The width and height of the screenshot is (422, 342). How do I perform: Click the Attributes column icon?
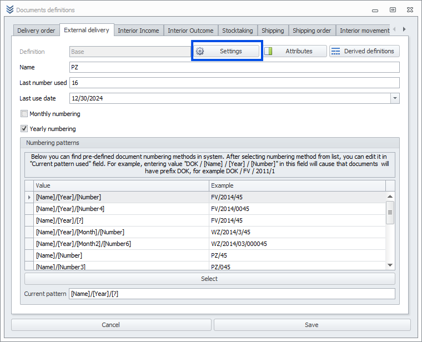[268, 51]
